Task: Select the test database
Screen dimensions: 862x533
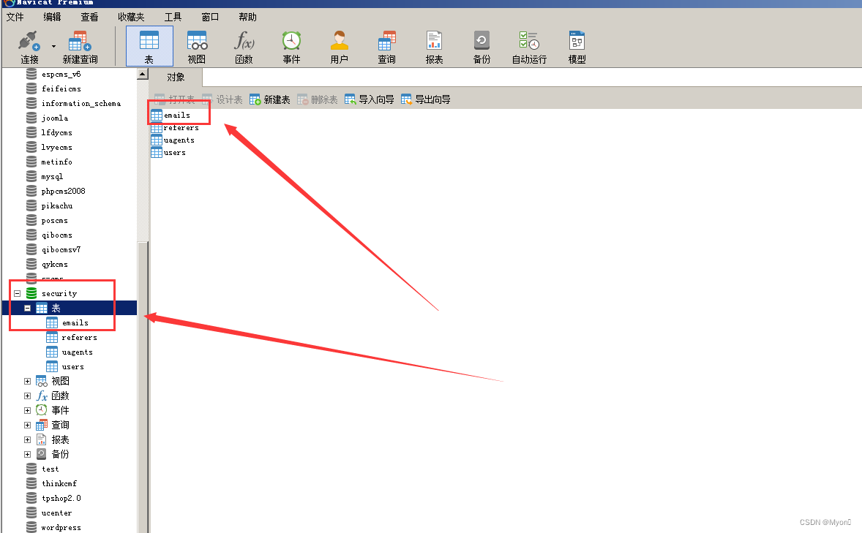Action: click(x=42, y=469)
